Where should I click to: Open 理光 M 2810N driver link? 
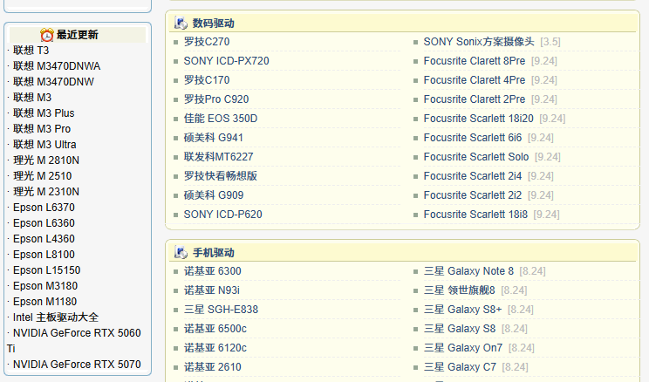46,160
